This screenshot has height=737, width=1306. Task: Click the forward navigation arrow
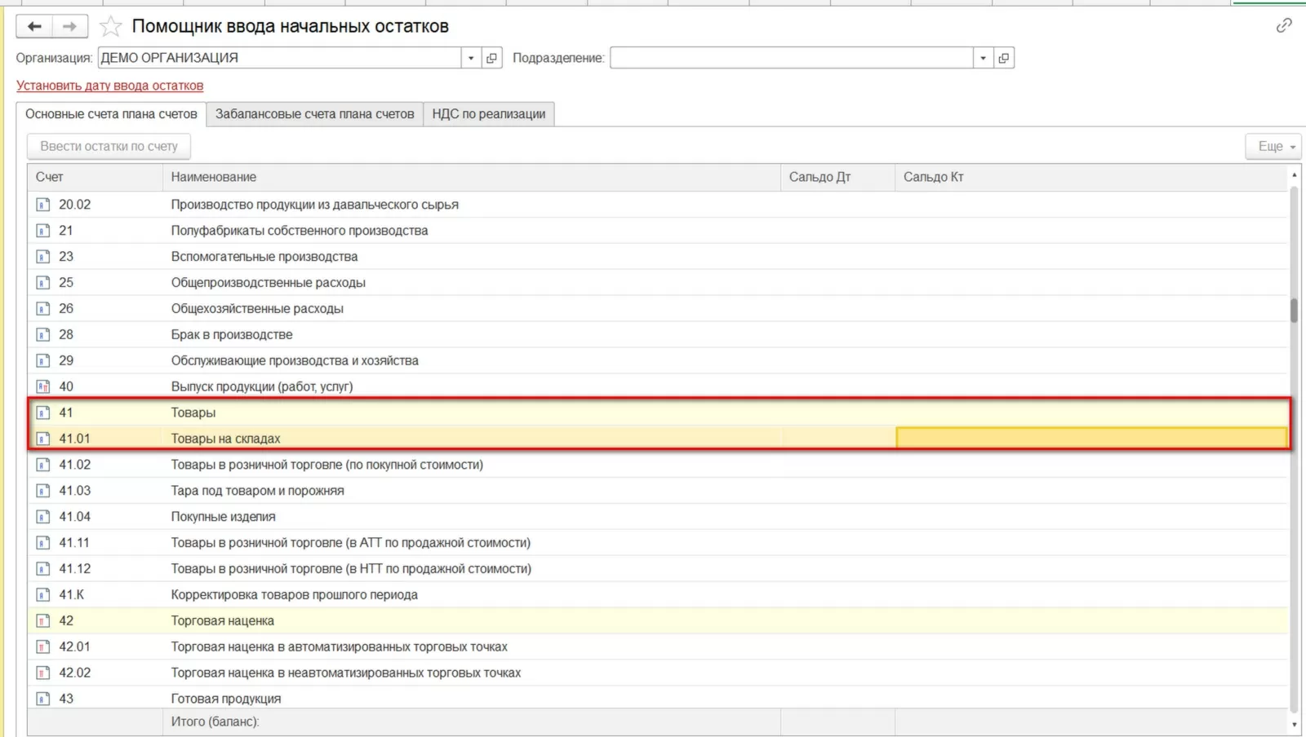[x=70, y=27]
